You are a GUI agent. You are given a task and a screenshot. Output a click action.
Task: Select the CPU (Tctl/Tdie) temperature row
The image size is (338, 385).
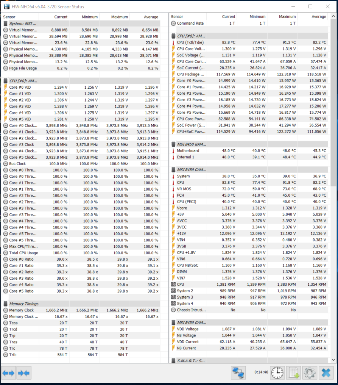[249, 42]
